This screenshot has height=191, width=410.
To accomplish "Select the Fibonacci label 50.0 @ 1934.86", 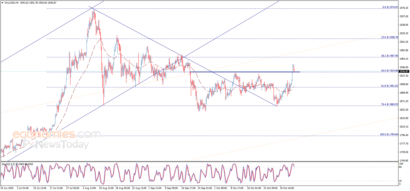I will coord(389,71).
